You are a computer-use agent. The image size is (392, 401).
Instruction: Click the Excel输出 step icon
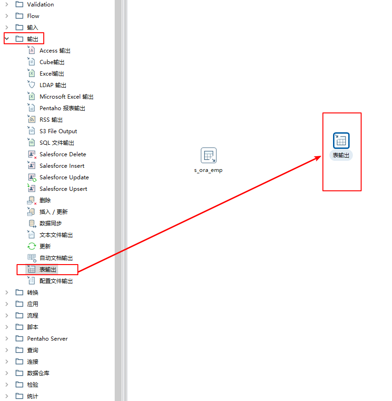[31, 73]
